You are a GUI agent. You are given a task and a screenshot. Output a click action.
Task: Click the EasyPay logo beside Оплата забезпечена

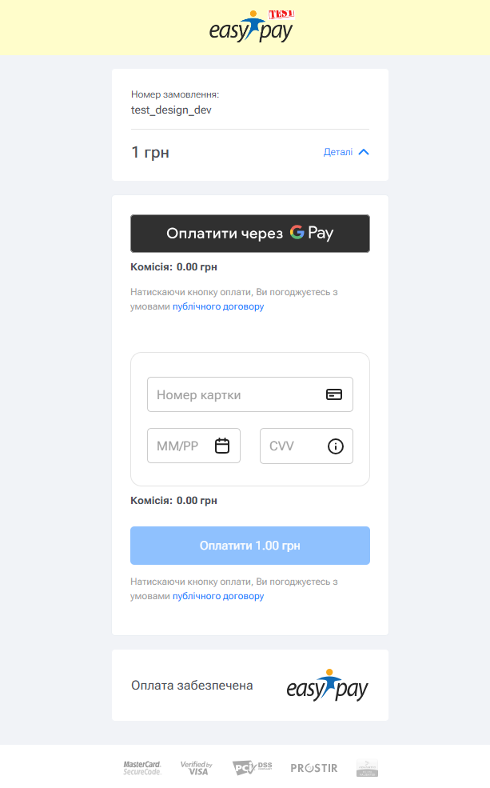pyautogui.click(x=328, y=686)
